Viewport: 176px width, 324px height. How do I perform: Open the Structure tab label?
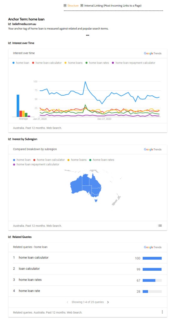click(x=73, y=6)
